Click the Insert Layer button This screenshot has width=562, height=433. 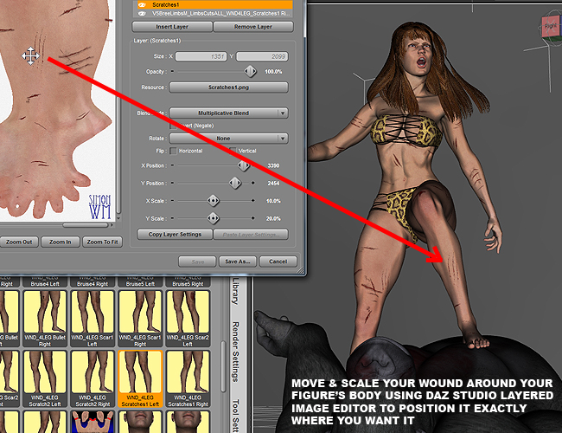tap(172, 27)
